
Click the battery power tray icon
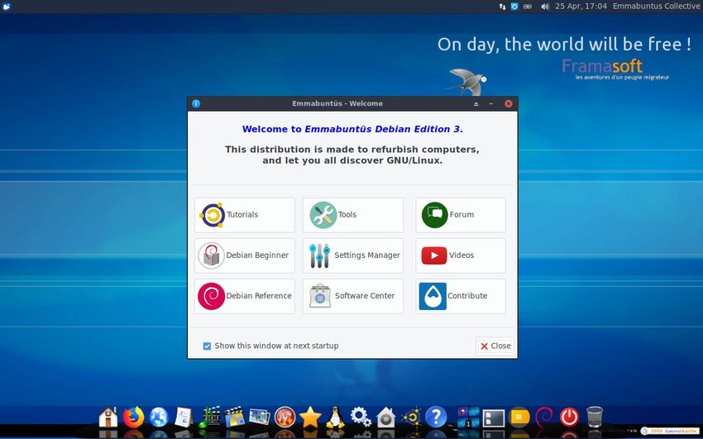tap(528, 7)
